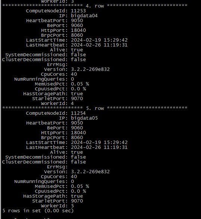Image resolution: width=201 pixels, height=219 pixels.
Task: Click the '5. row' separator line
Action: pos(95,108)
